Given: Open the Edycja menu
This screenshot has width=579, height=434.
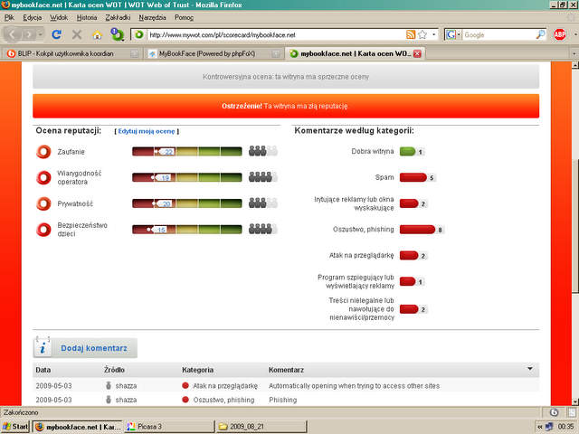Looking at the screenshot, I should click(33, 17).
